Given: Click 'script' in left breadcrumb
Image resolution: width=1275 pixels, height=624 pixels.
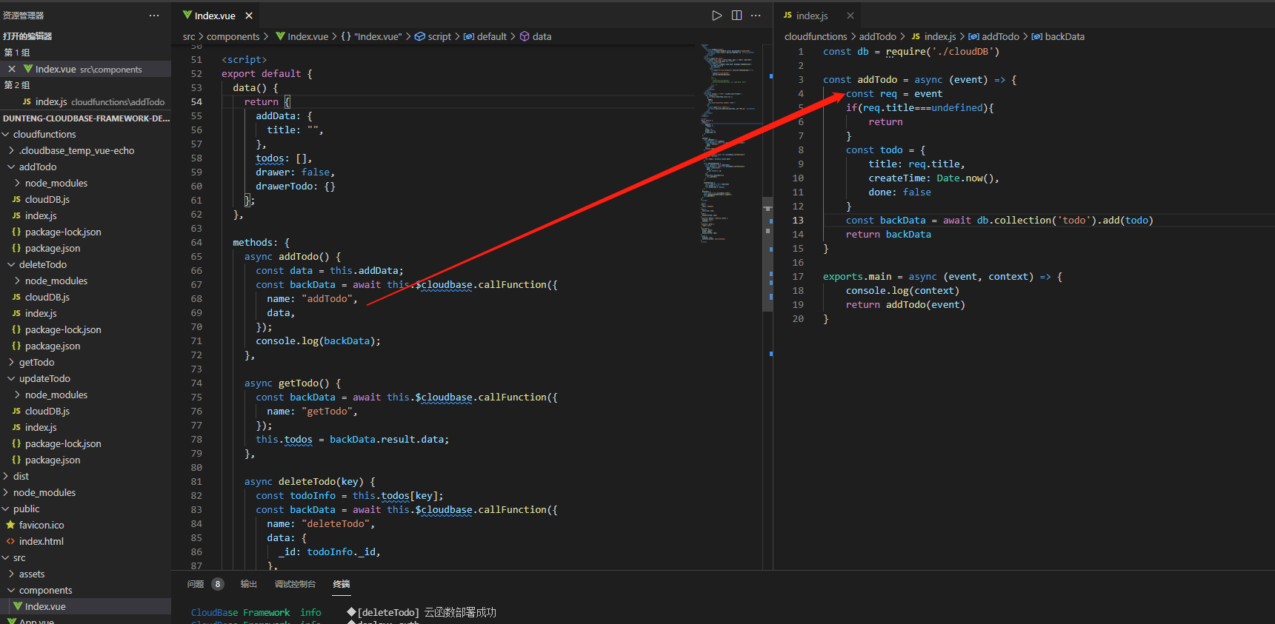Looking at the screenshot, I should (x=439, y=36).
